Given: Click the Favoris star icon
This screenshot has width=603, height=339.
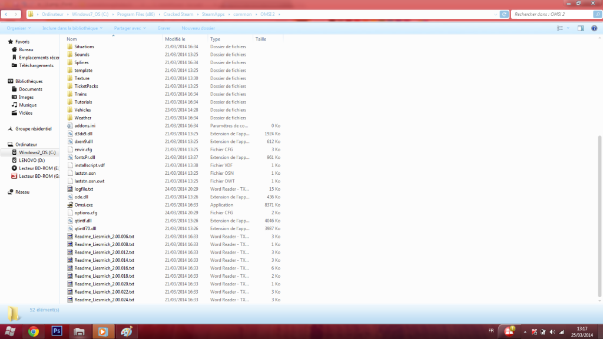Looking at the screenshot, I should [11, 42].
